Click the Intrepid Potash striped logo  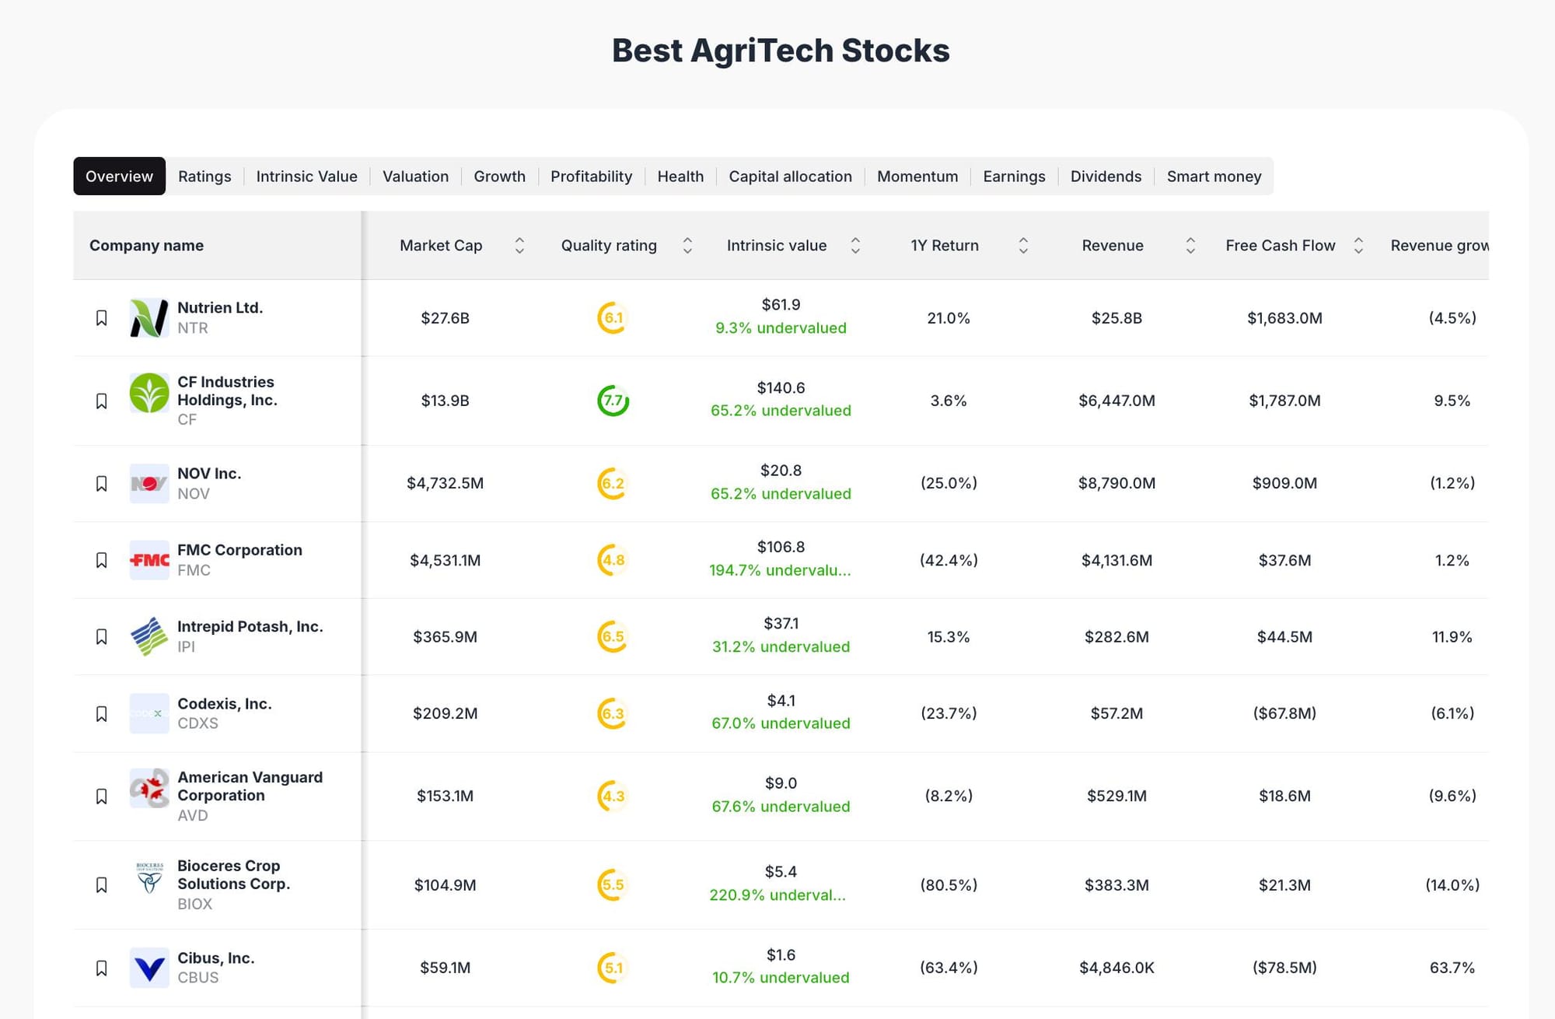click(149, 636)
